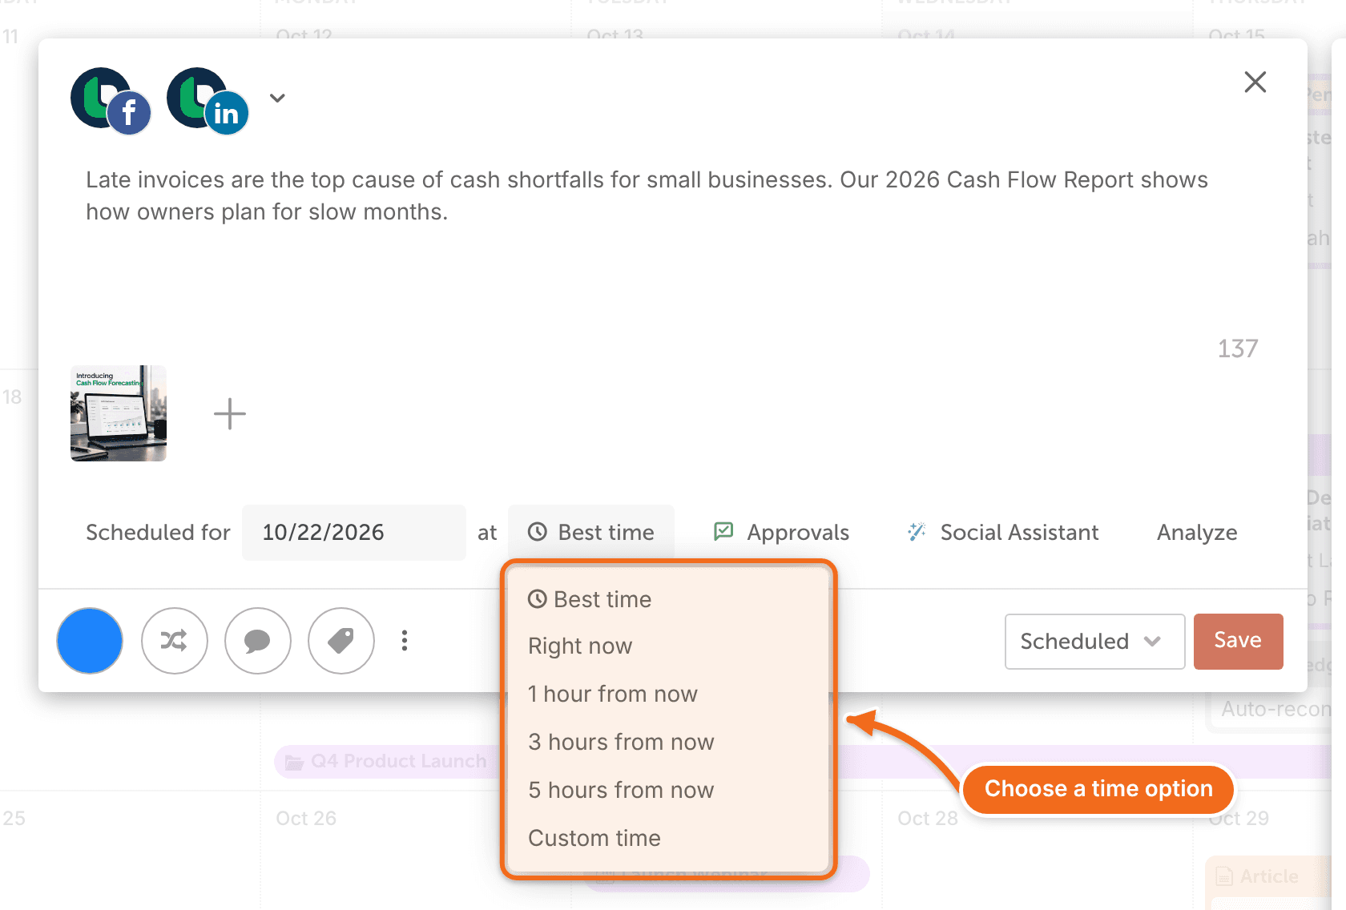
Task: Click the LinkedIn profile avatar
Action: point(208,100)
